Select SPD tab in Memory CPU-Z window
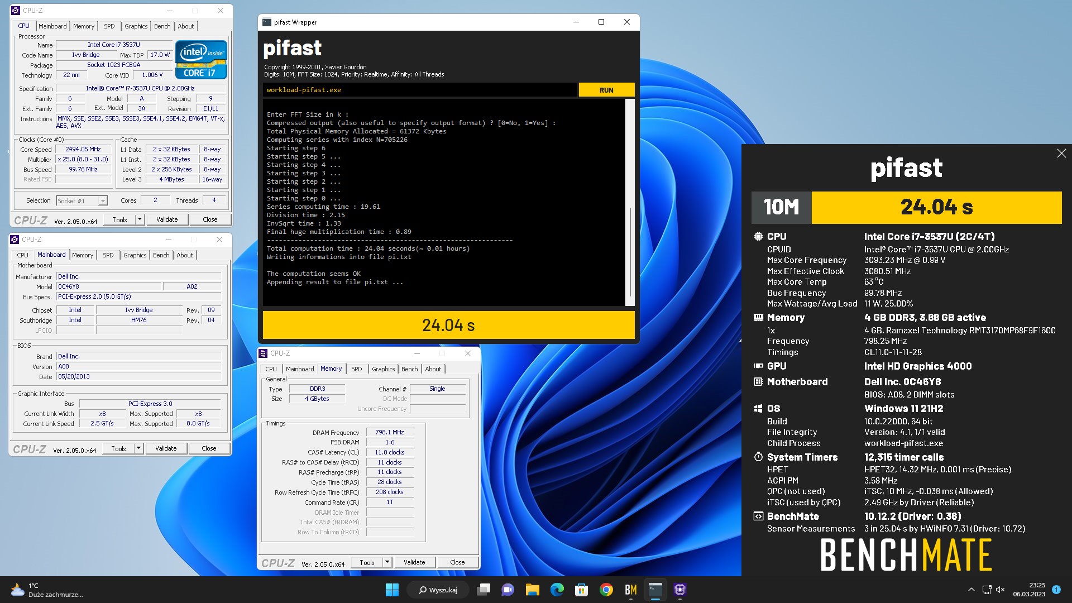Screen dimensions: 1072x603 click(x=357, y=369)
